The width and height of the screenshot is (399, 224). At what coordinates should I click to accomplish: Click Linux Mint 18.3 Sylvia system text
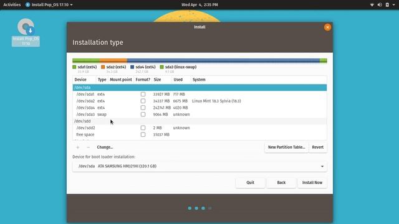click(x=216, y=101)
